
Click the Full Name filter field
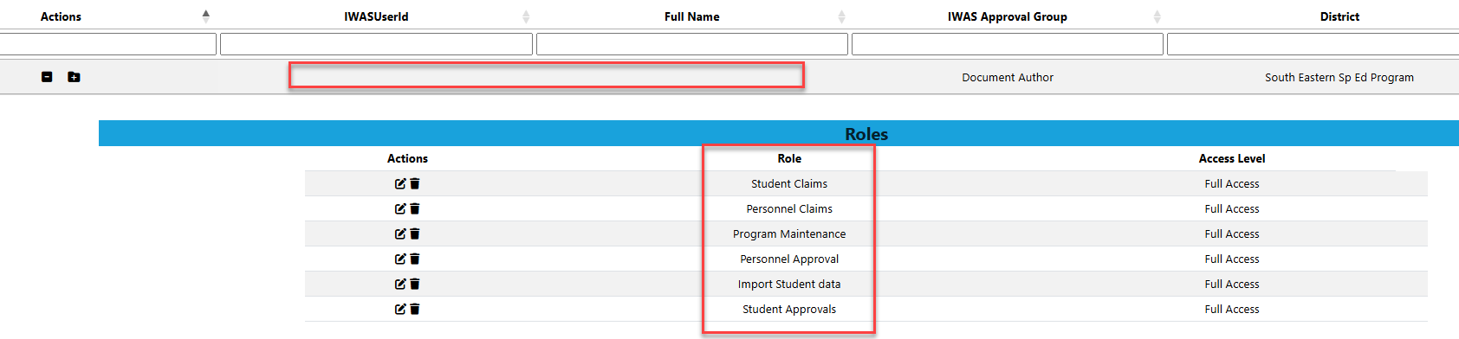click(692, 44)
